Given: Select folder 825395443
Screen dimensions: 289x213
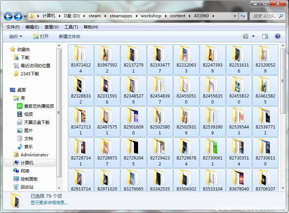Looking at the screenshot, I should click(239, 121).
